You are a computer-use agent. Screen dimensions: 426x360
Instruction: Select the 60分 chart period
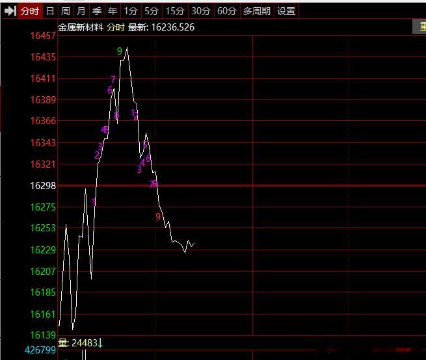coord(227,11)
